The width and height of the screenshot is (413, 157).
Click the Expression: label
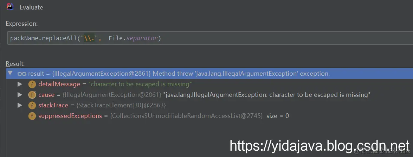coord(22,24)
